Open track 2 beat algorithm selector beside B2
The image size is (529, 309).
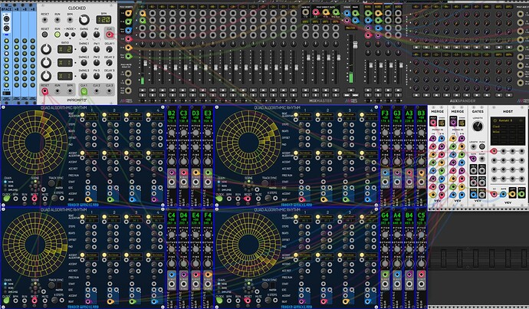[114, 115]
